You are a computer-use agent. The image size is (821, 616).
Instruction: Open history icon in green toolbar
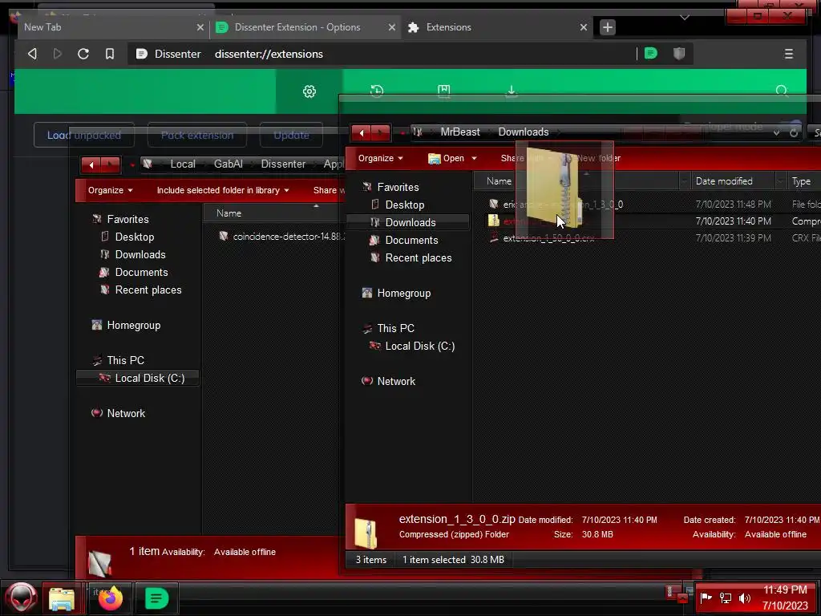(377, 91)
